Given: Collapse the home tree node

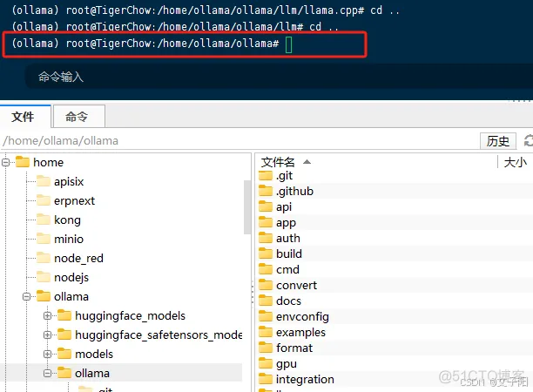Looking at the screenshot, I should 5,163.
